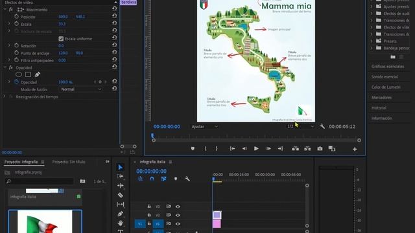Hide track V1 with eye icon
Screen dimensions: 415x233
click(178, 224)
